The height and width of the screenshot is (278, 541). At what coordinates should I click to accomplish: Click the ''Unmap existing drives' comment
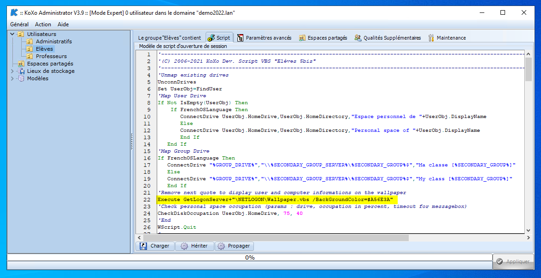click(193, 75)
